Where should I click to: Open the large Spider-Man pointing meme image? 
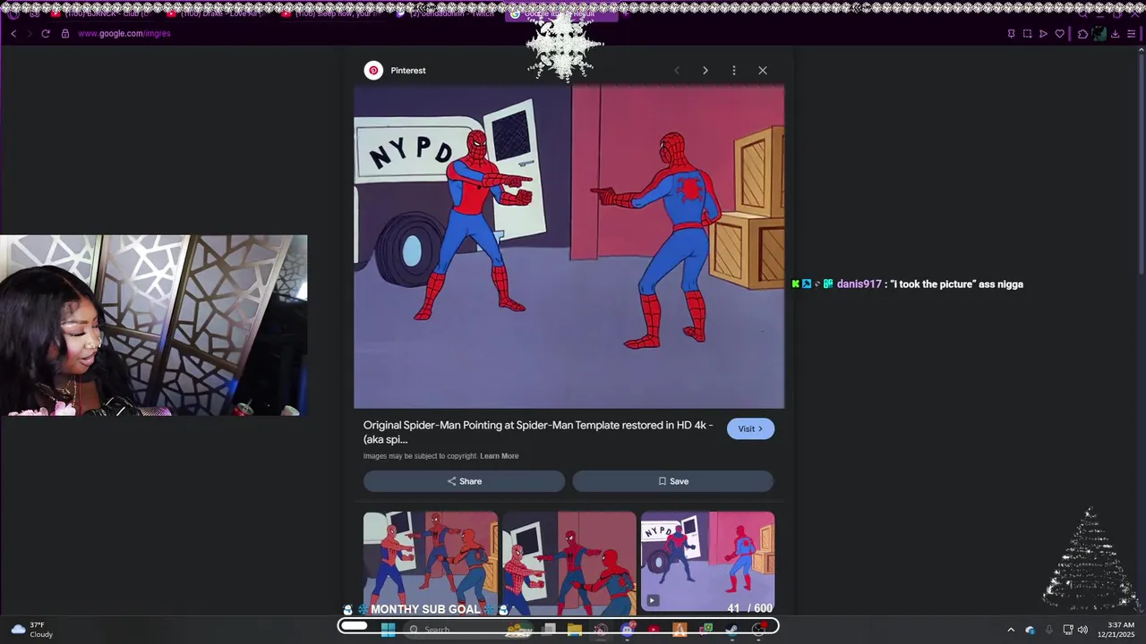click(x=569, y=247)
